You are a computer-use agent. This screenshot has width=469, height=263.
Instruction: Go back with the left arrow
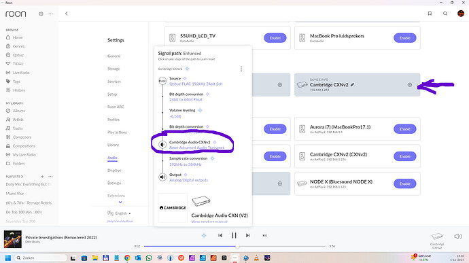click(x=67, y=14)
